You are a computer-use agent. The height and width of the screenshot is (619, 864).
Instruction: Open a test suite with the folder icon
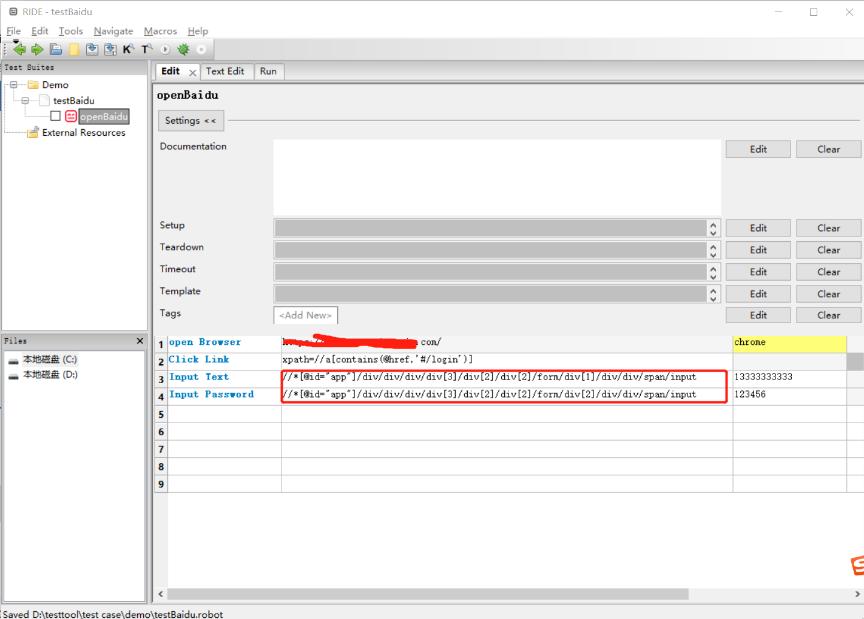pos(55,49)
